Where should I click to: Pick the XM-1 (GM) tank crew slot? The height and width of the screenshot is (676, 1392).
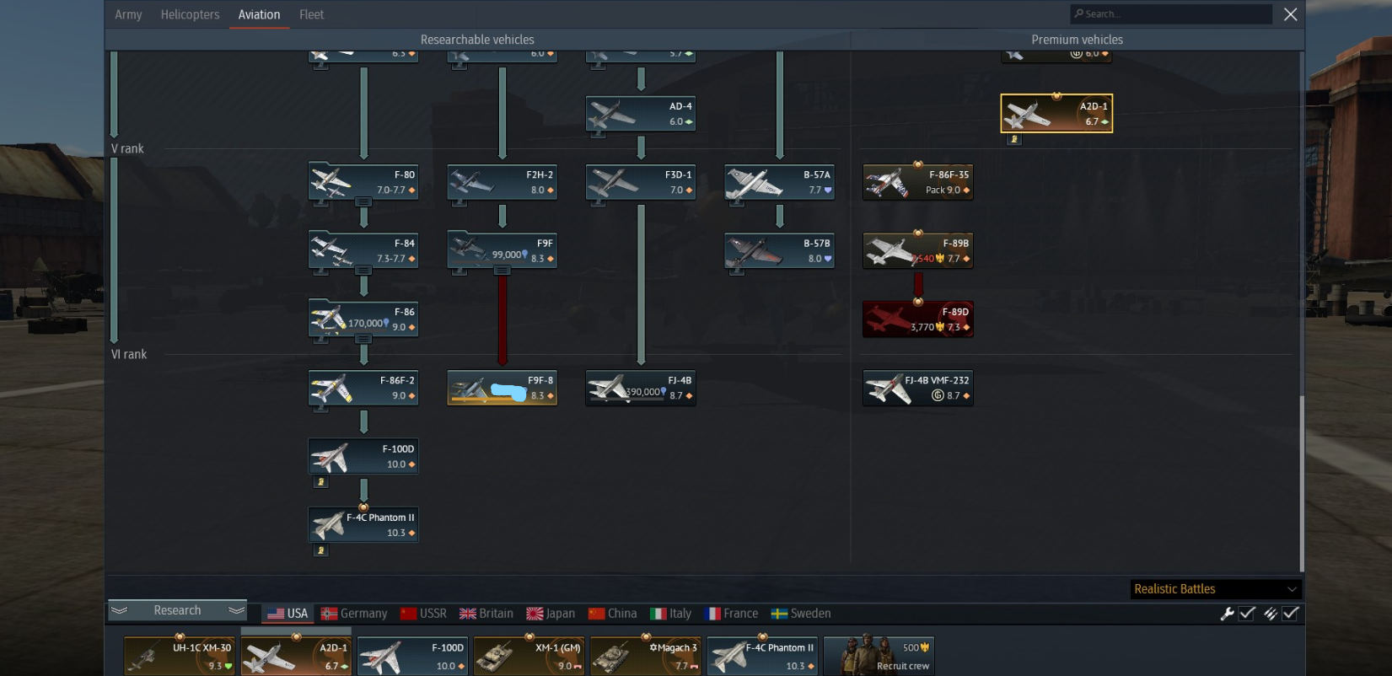coord(529,656)
